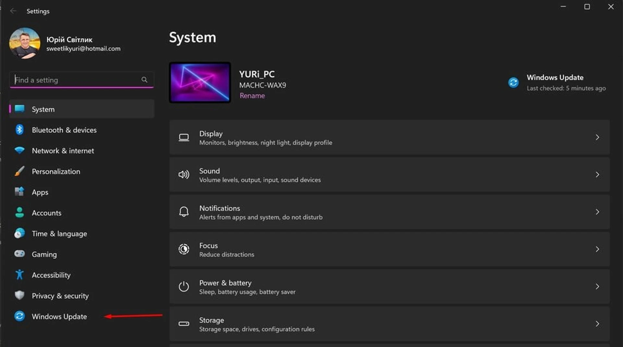
Task: Open the Gaming section
Action: coord(82,254)
